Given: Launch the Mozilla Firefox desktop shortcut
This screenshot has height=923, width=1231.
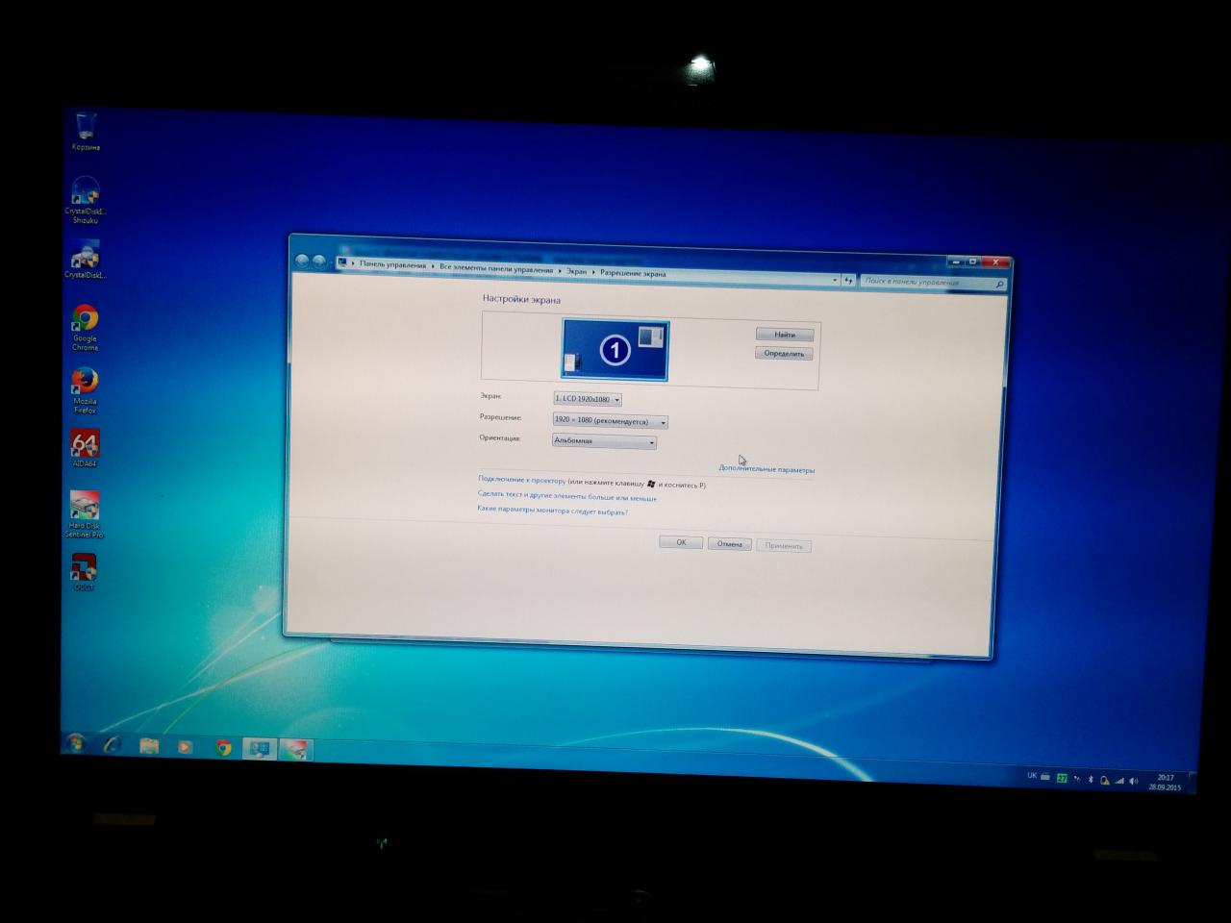Looking at the screenshot, I should tap(85, 383).
